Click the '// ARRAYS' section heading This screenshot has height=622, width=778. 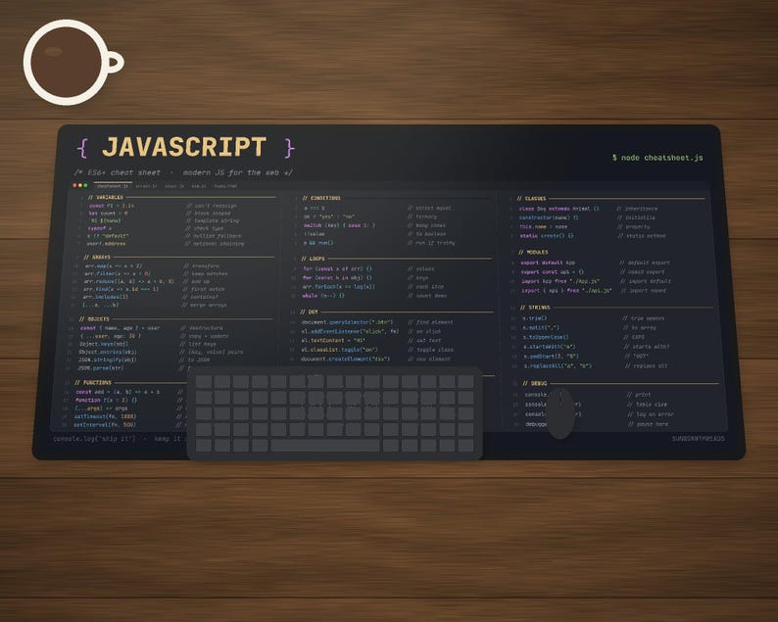point(97,257)
